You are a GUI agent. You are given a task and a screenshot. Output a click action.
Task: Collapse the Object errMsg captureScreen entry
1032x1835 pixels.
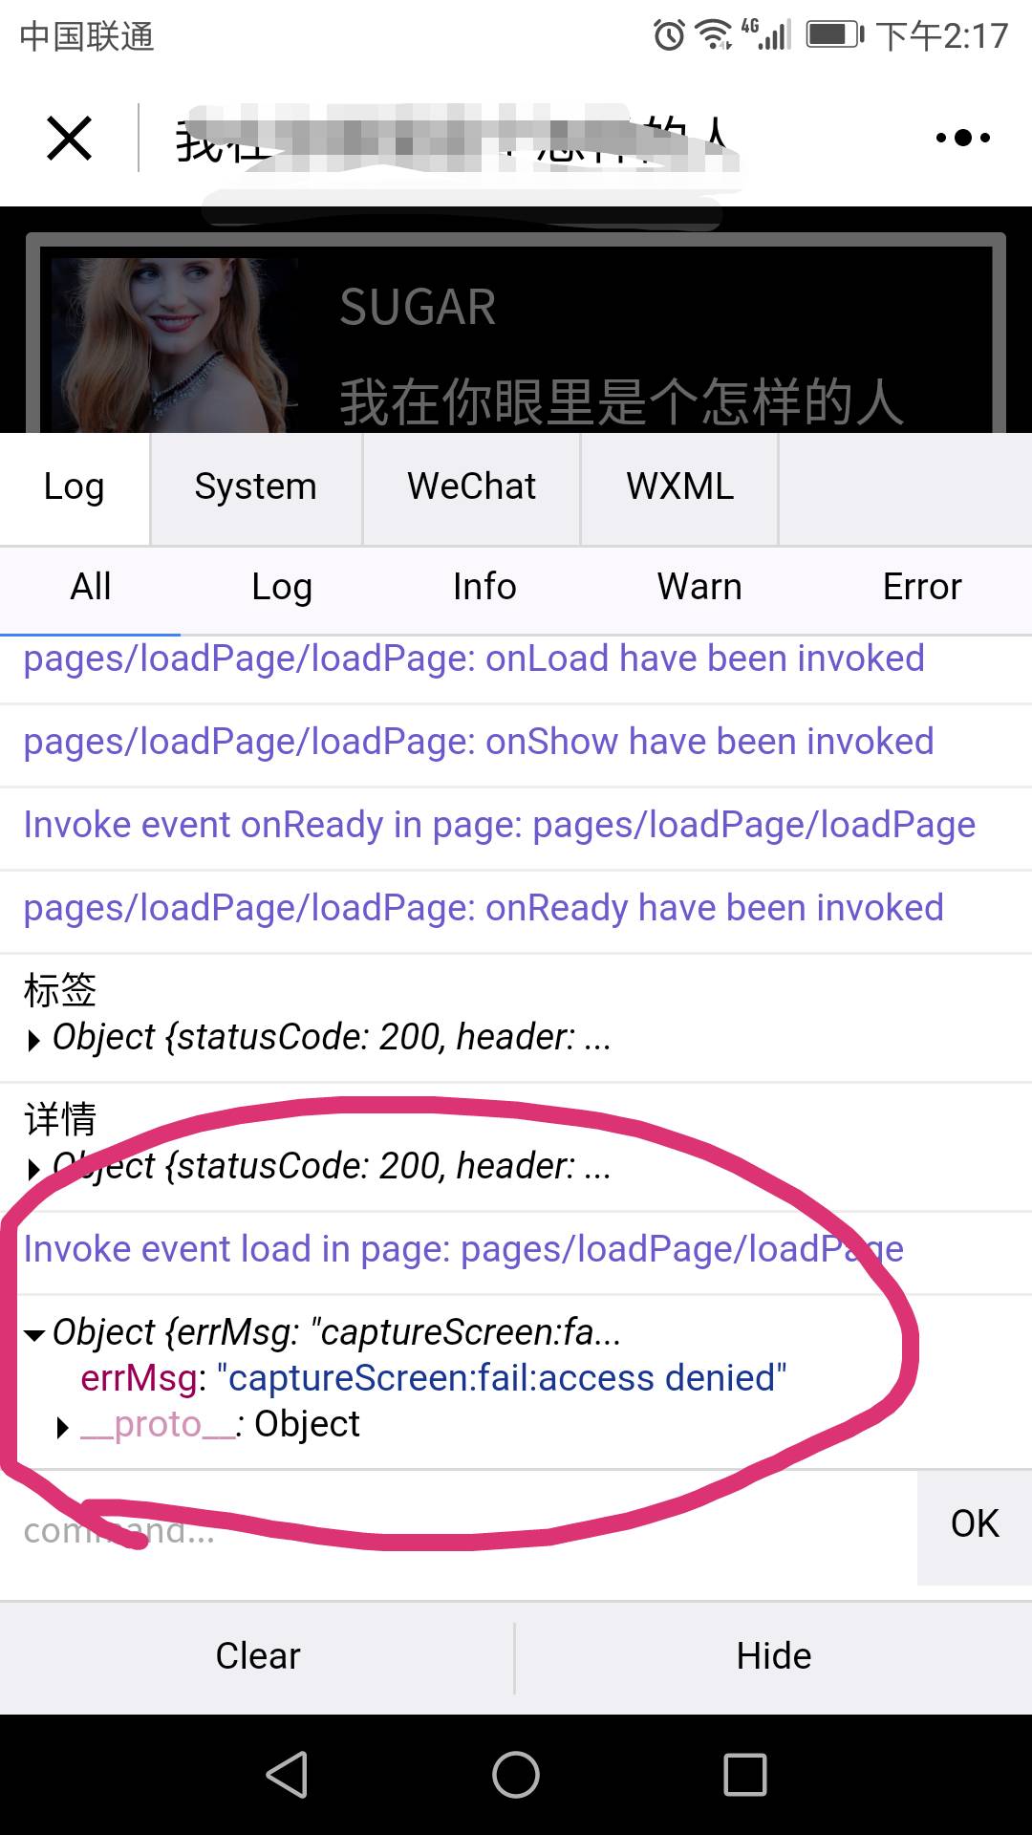(35, 1334)
